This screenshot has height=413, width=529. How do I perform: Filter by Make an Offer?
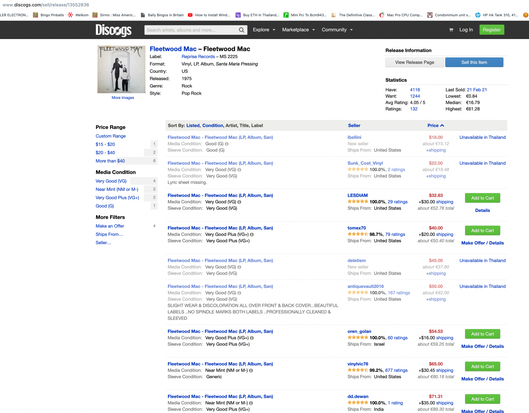pyautogui.click(x=110, y=226)
